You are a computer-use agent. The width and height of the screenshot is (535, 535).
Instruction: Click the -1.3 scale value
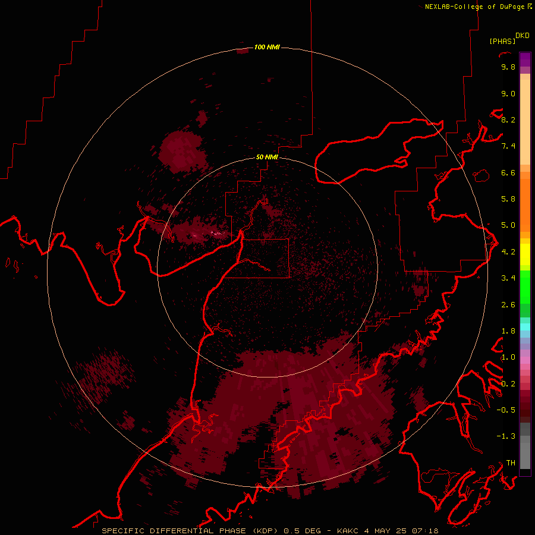(506, 436)
